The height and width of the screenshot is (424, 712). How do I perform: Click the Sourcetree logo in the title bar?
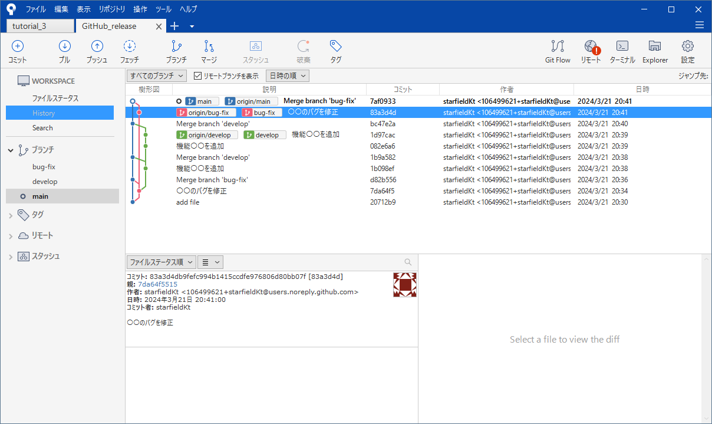[x=11, y=9]
